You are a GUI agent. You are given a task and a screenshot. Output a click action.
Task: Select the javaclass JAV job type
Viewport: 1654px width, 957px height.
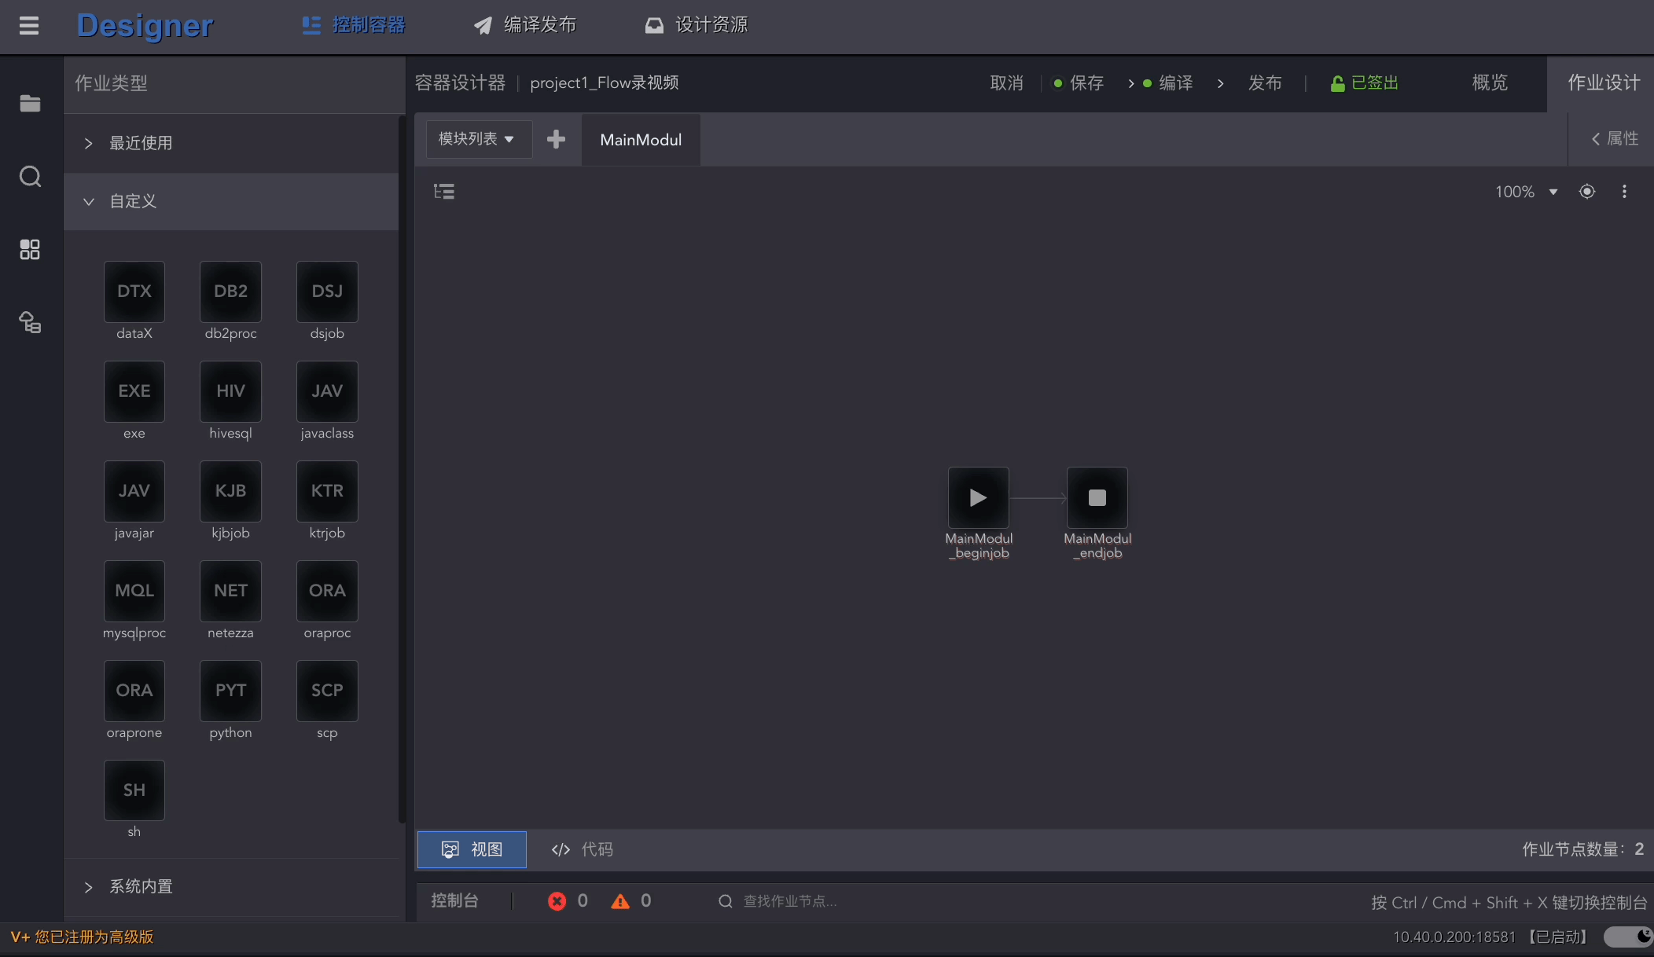pyautogui.click(x=327, y=391)
